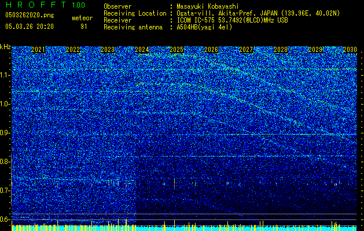Click the meteor label
The height and width of the screenshot is (231, 364).
tap(82, 18)
